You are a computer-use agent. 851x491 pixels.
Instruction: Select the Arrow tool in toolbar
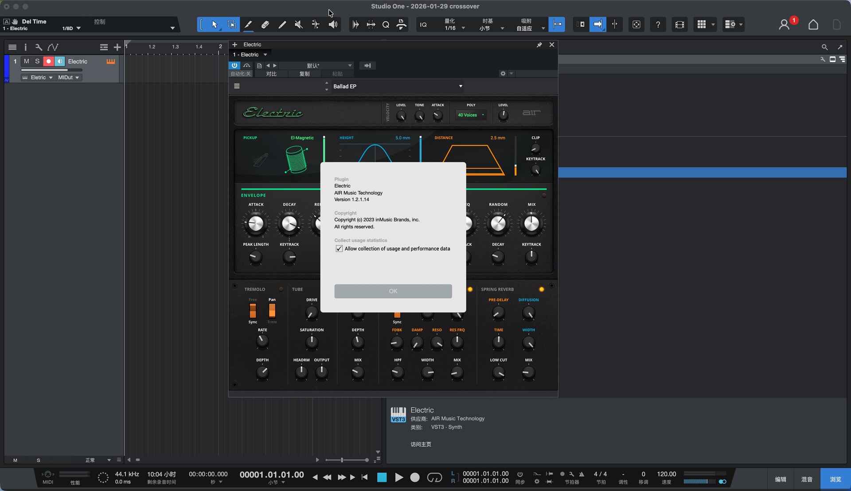(215, 24)
